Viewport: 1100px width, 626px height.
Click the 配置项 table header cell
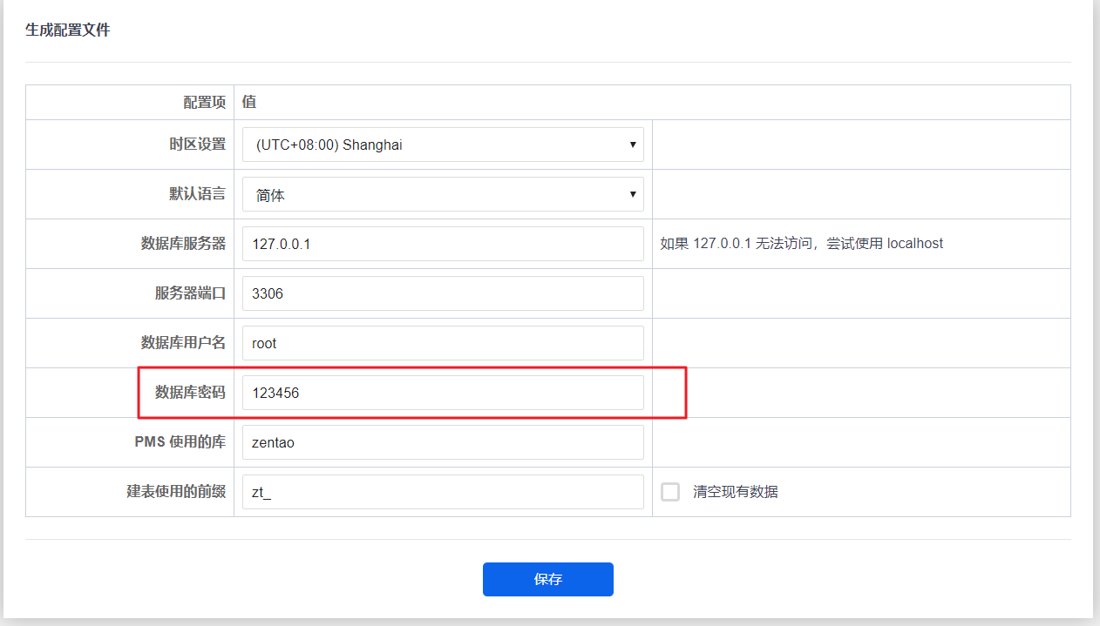[x=204, y=102]
